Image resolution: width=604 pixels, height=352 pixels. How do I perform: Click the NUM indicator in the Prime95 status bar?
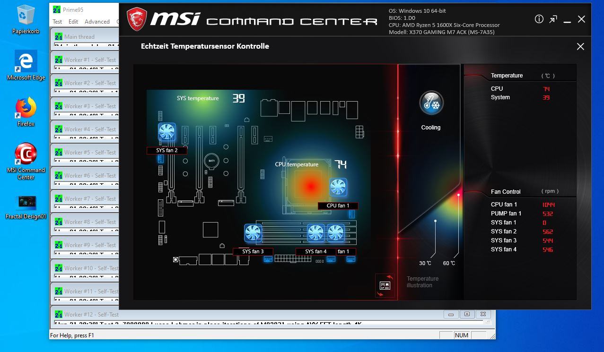point(461,335)
